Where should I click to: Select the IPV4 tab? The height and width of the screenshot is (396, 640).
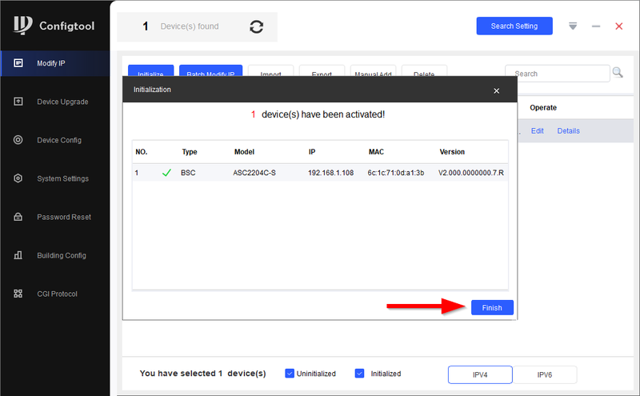pos(480,374)
